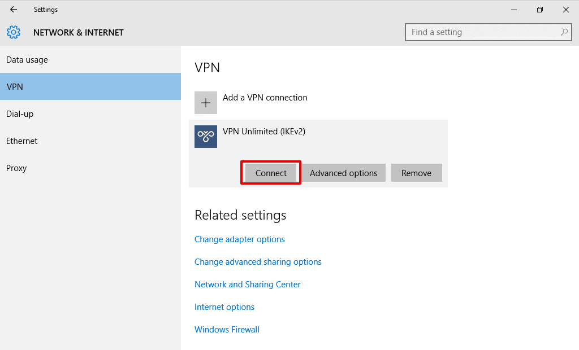Open the Data usage section
The width and height of the screenshot is (579, 350).
point(26,59)
